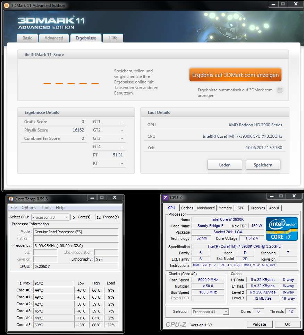Click the Grafik Score label
Screen dimensions: 304x335
(x=35, y=122)
